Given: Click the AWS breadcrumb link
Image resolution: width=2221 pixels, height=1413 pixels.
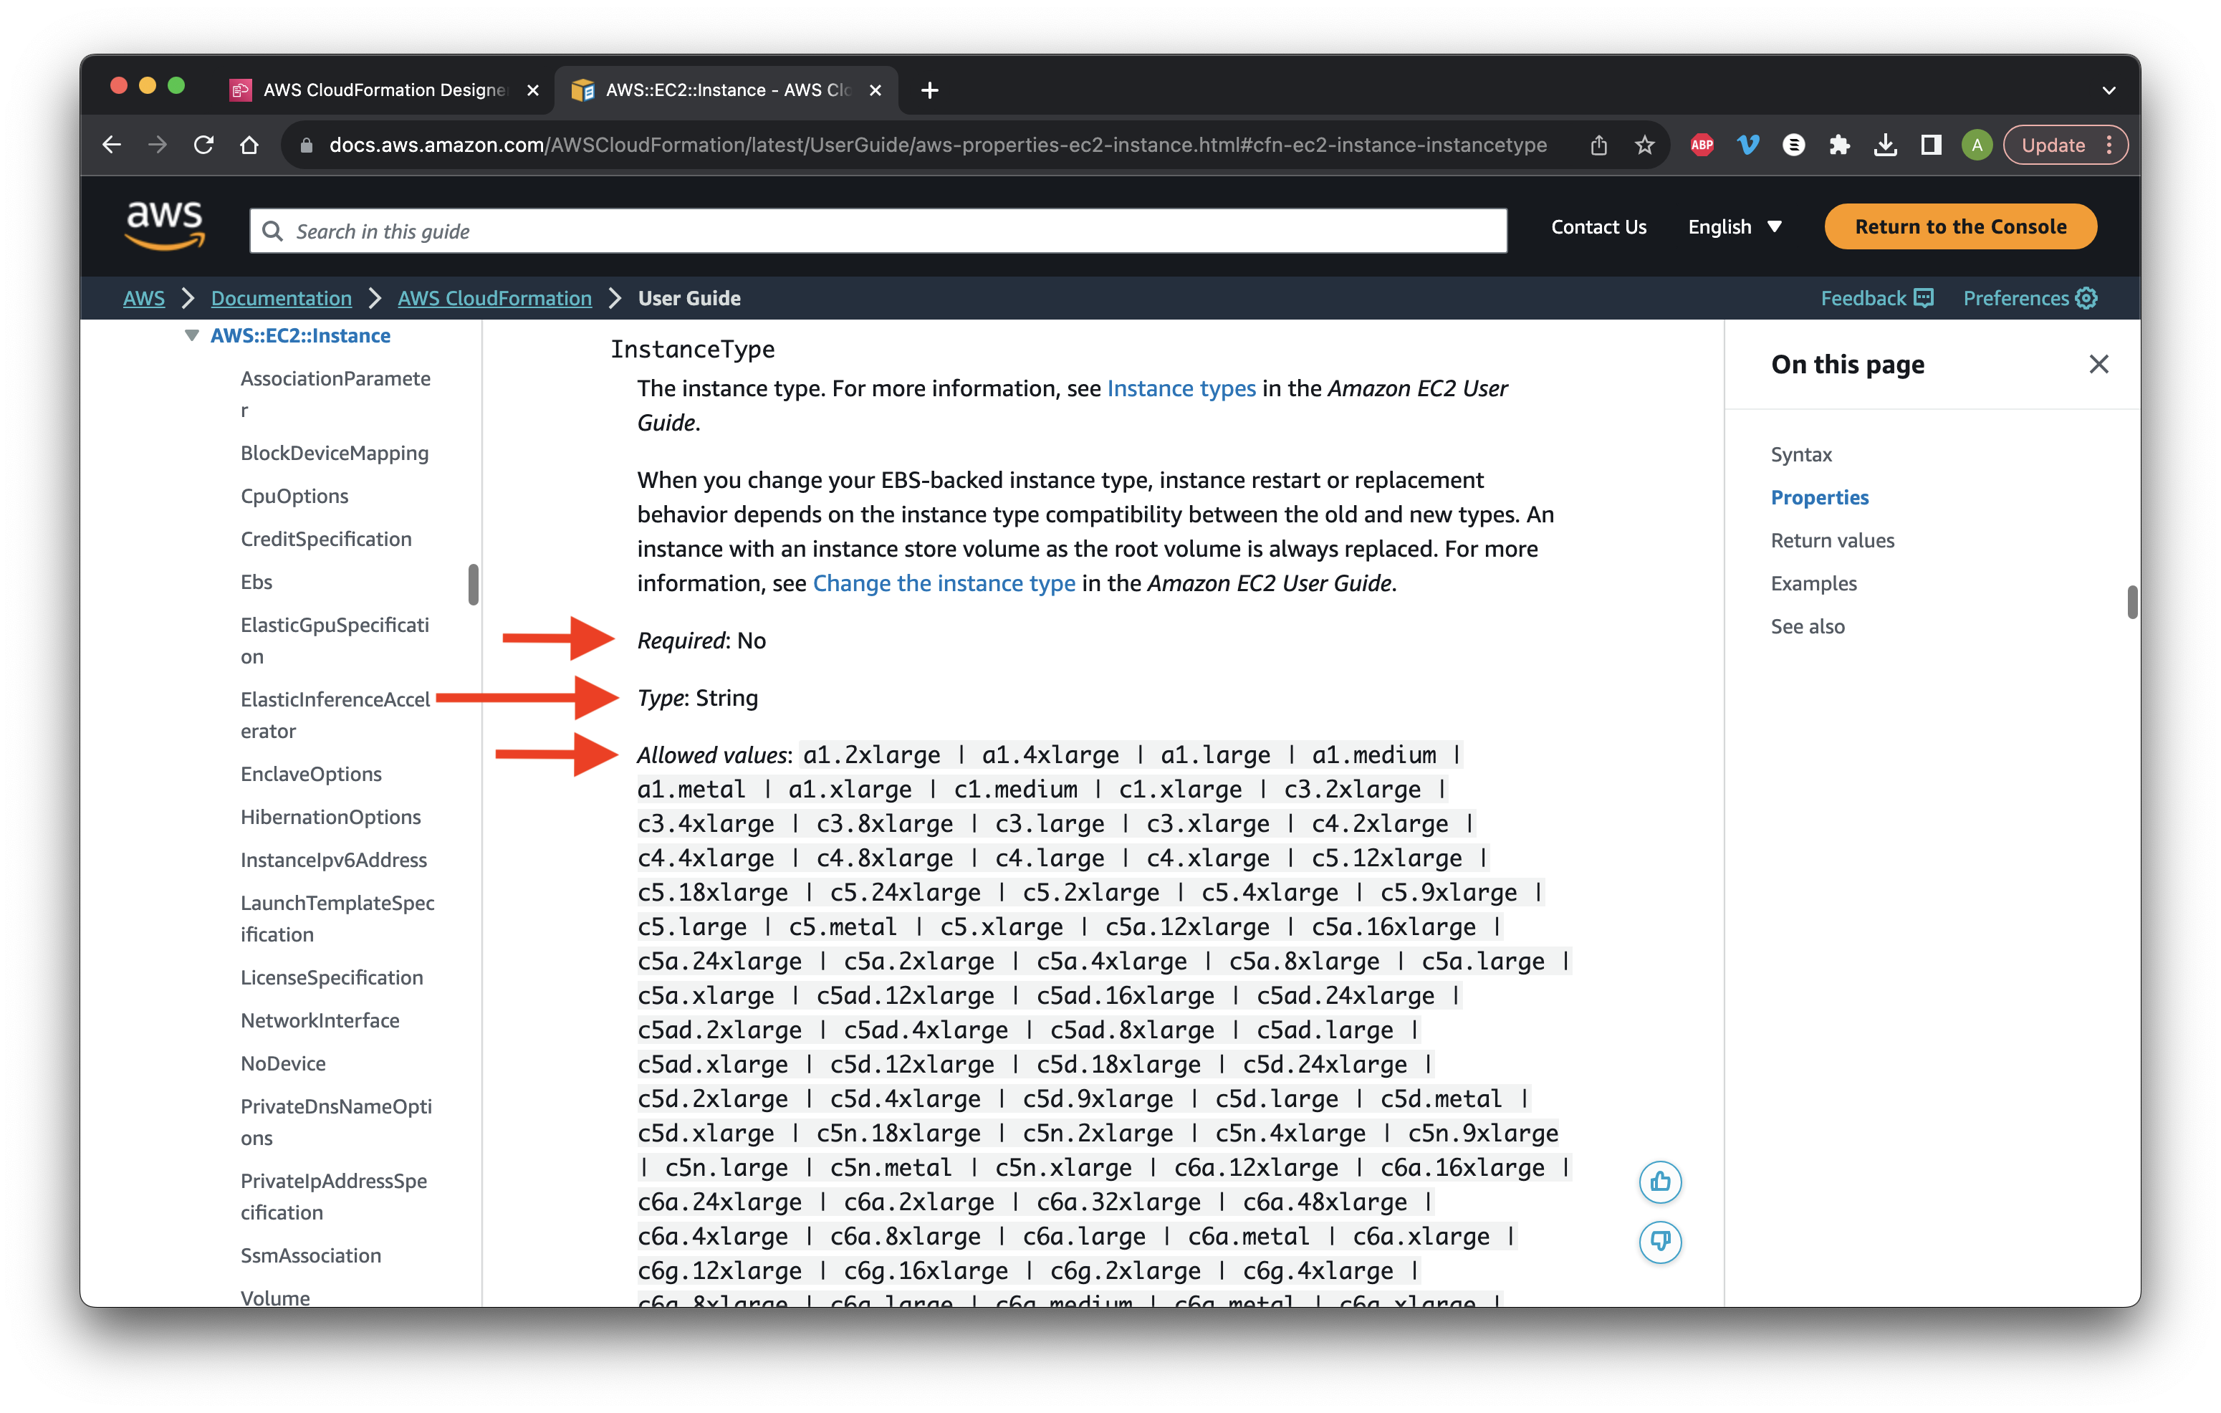Looking at the screenshot, I should point(144,298).
